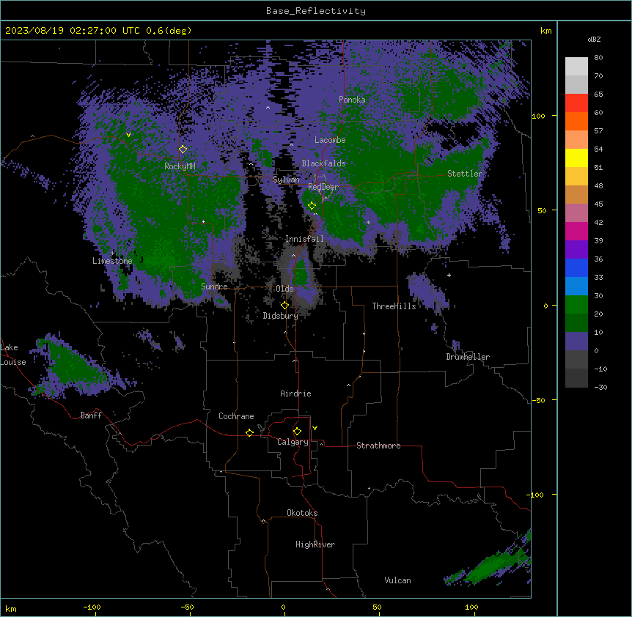
Task: Click the Sylvan label on the map
Action: click(x=286, y=180)
